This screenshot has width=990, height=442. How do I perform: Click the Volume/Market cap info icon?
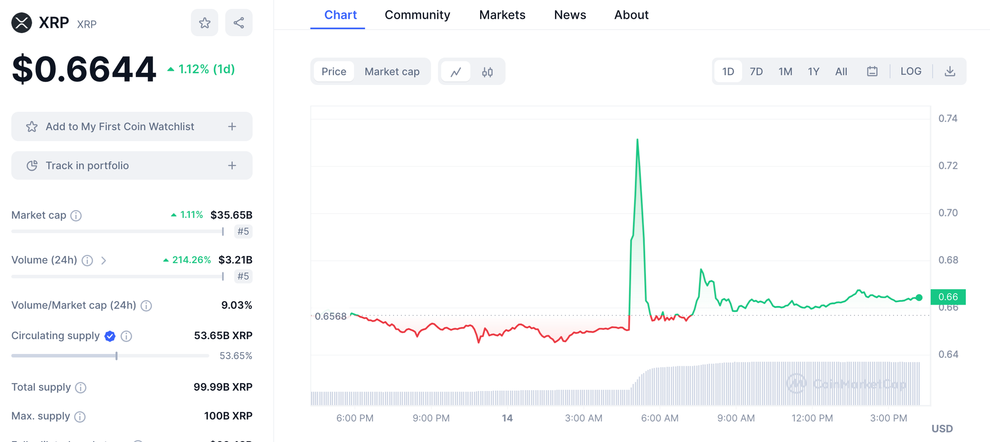click(x=146, y=306)
